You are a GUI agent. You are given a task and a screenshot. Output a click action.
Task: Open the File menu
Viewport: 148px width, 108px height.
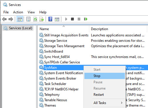6,12
